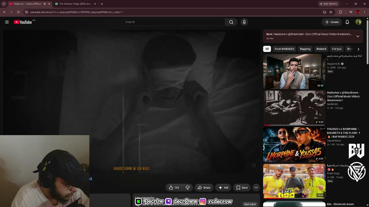Open browser media control icon
Image resolution: width=369 pixels, height=207 pixels.
coord(351,12)
